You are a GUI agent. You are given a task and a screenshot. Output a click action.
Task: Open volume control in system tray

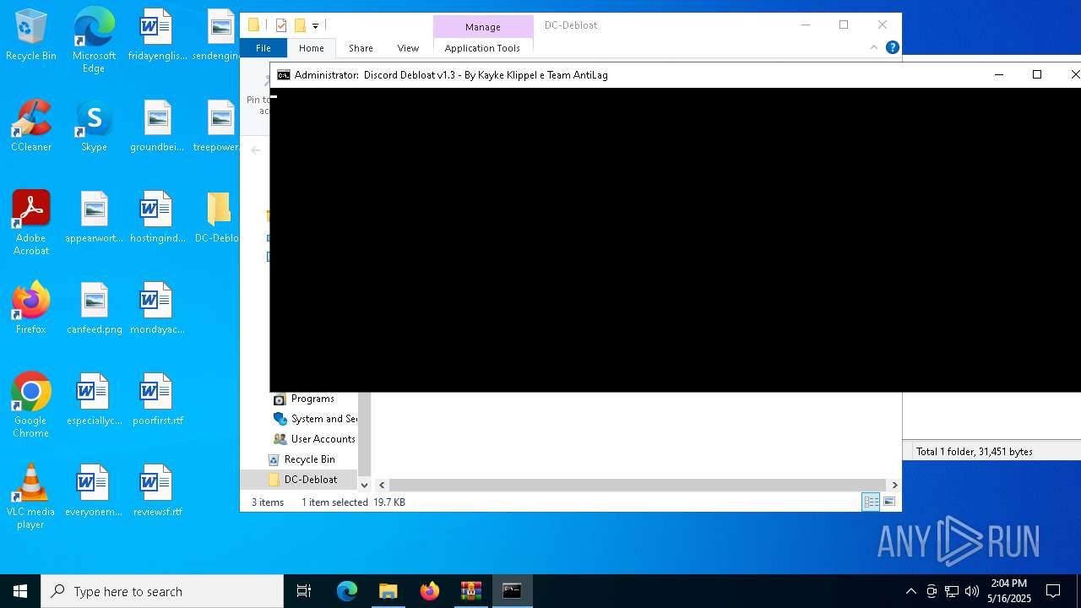972,591
